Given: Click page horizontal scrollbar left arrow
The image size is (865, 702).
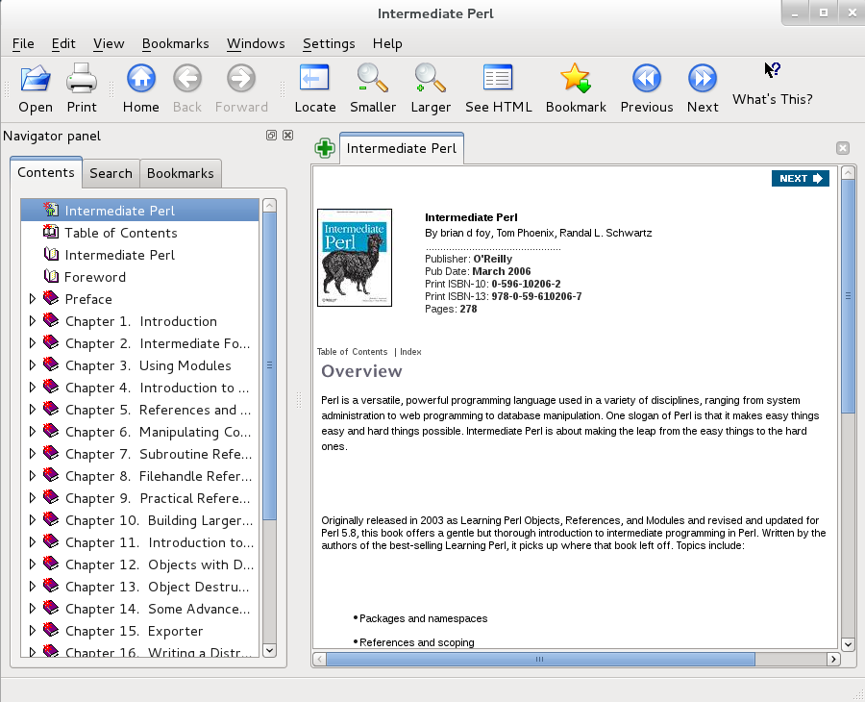Looking at the screenshot, I should tap(319, 659).
